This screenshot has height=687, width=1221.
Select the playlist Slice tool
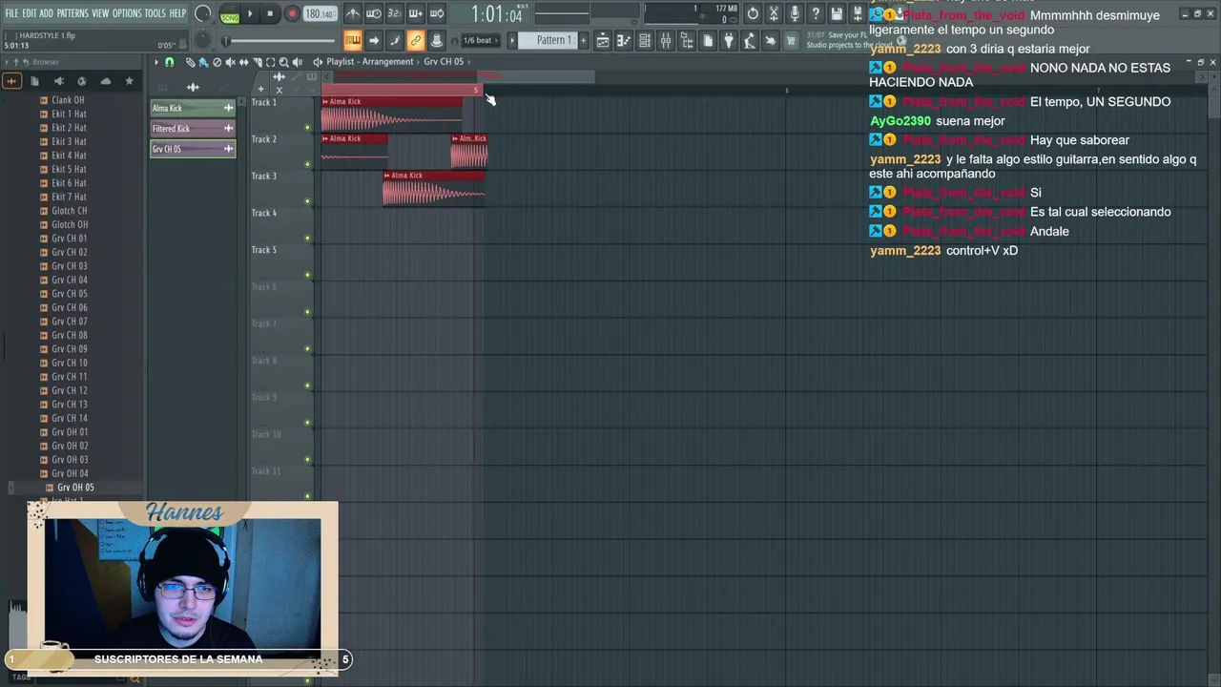click(x=257, y=62)
